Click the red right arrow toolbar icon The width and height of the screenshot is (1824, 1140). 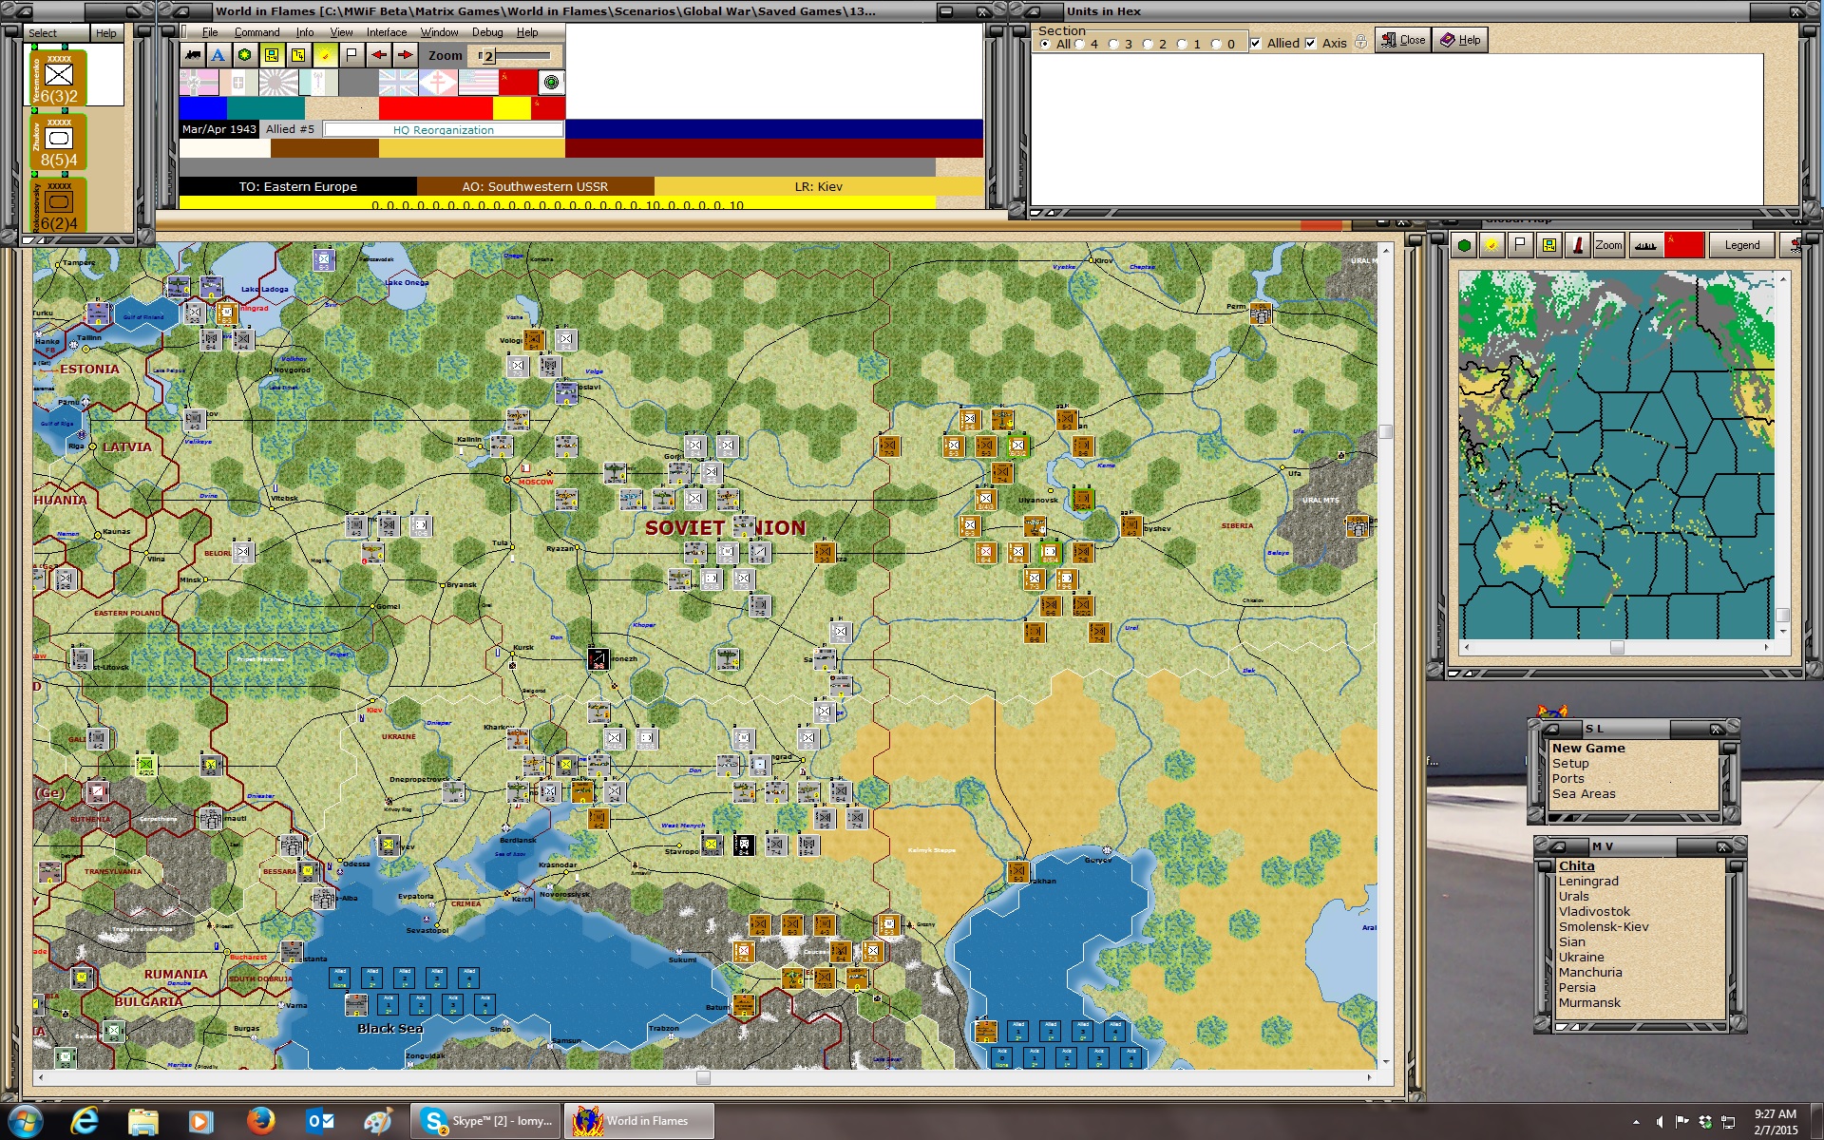[405, 55]
